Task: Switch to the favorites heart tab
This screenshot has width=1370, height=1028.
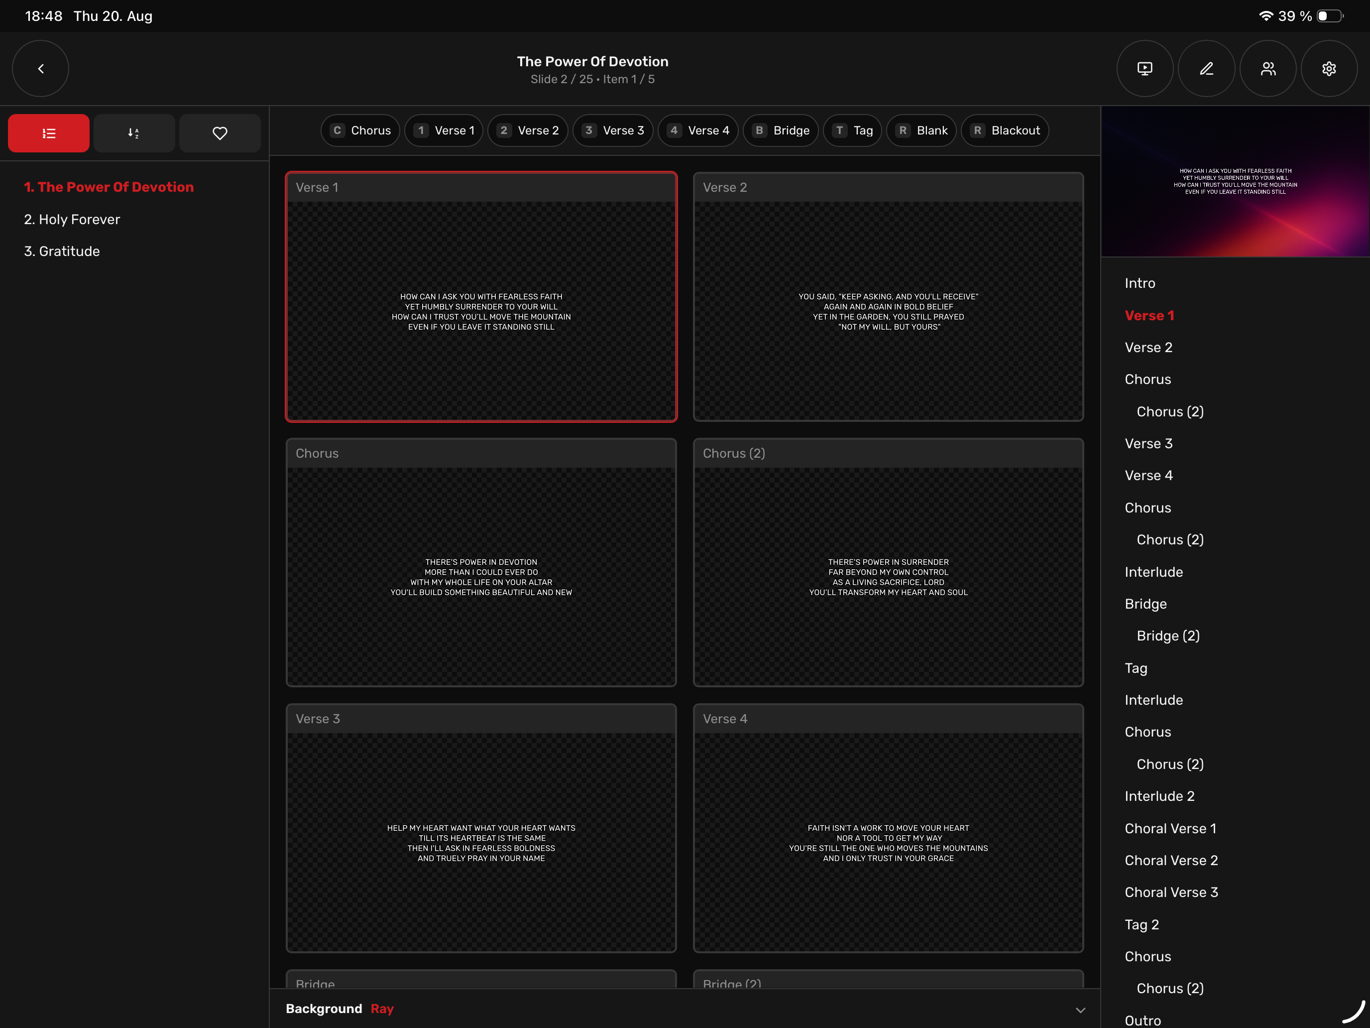Action: point(220,133)
